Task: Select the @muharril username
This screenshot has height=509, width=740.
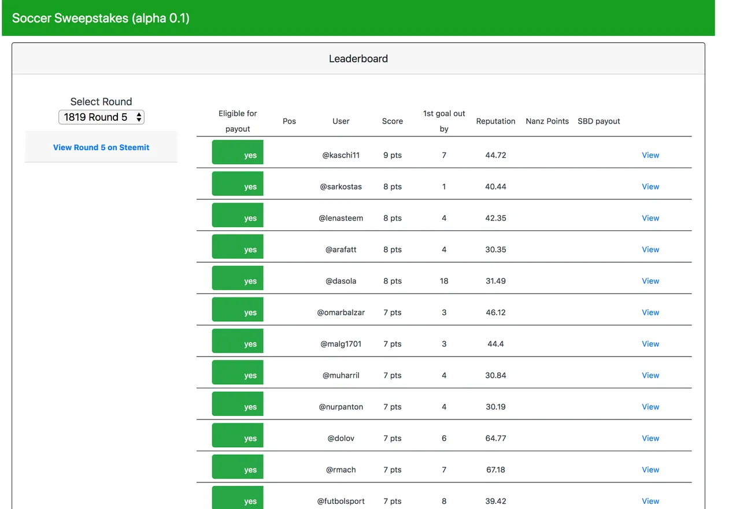Action: click(x=341, y=376)
